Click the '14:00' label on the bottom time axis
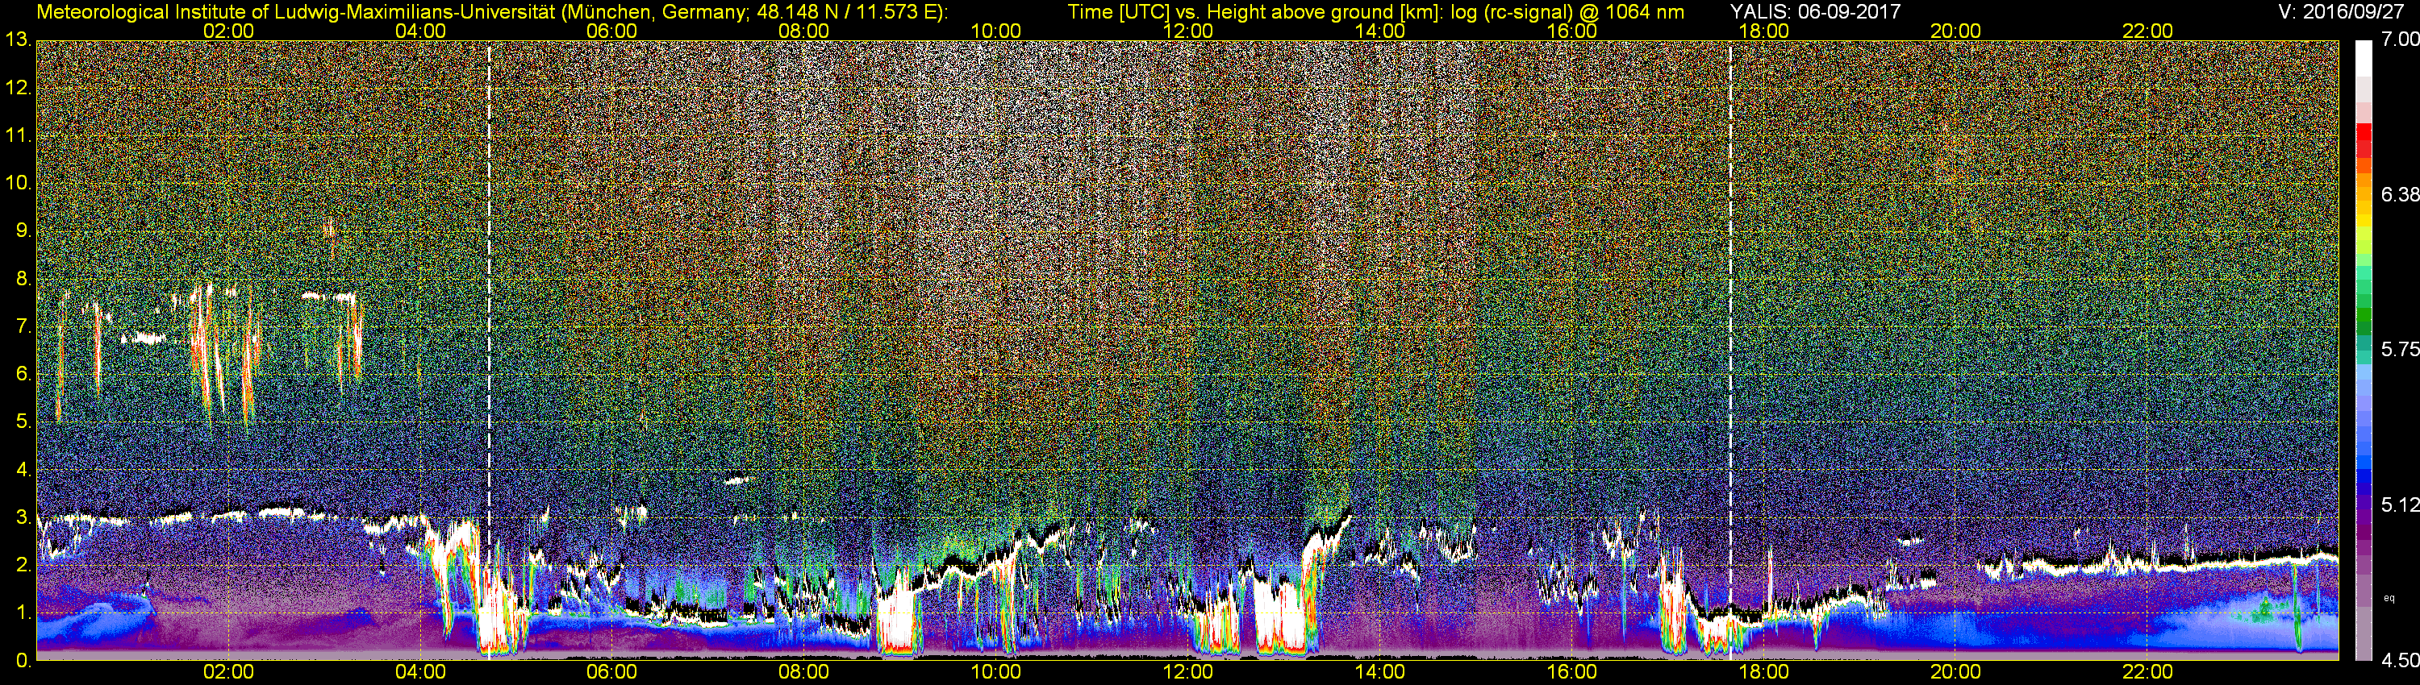The image size is (2420, 685). pyautogui.click(x=1380, y=672)
